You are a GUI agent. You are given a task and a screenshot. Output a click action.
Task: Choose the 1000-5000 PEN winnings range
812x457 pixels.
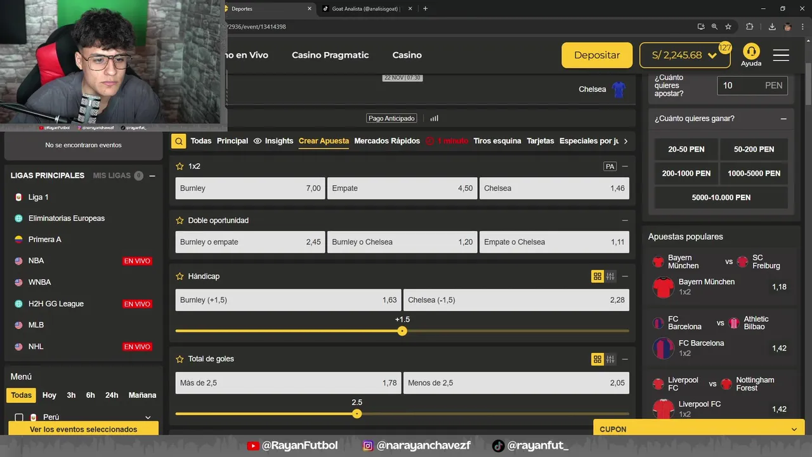click(x=754, y=173)
